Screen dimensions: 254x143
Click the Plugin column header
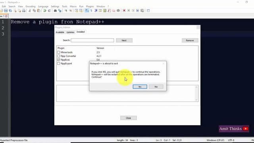[61, 48]
